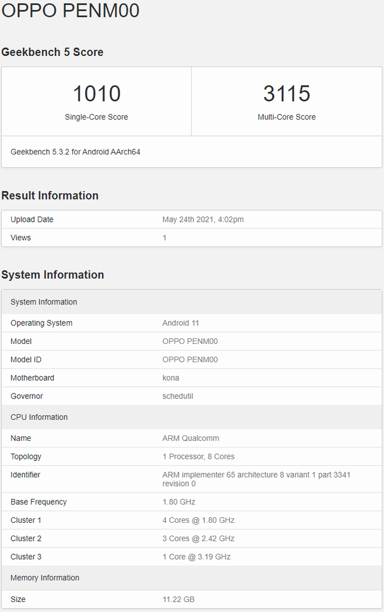Viewport: 384px width, 612px height.
Task: Click the 11.22 GB memory size value
Action: pos(179,599)
